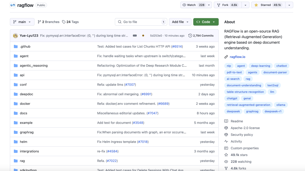Select the pdf-to-text topic tag

(234, 72)
